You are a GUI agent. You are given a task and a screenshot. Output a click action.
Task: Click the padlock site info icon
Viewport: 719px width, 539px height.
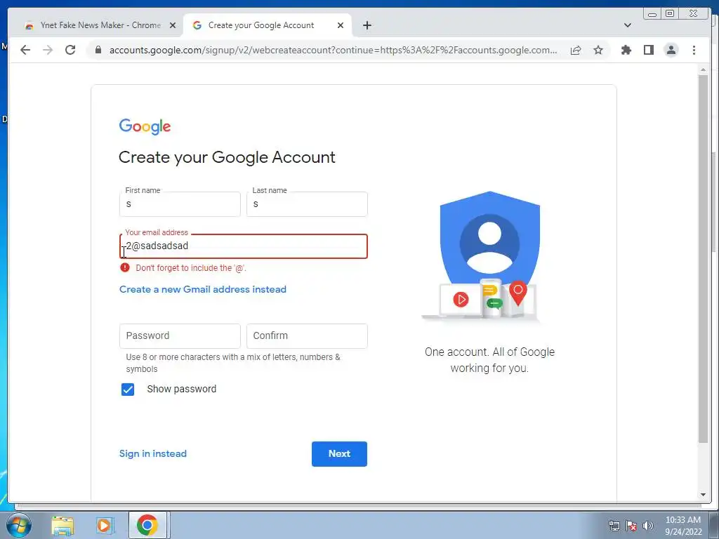click(98, 50)
